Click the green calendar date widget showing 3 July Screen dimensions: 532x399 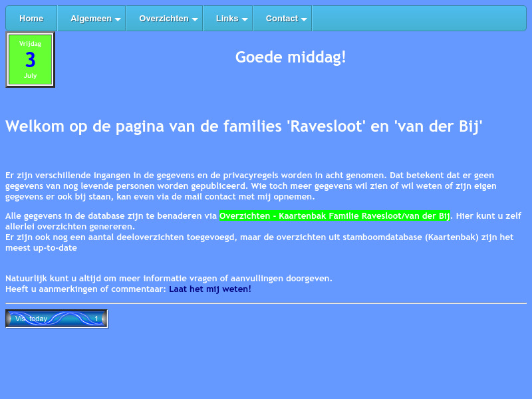30,59
